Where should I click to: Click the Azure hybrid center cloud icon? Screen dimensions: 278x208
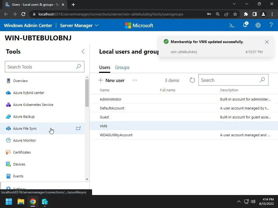pos(8,93)
